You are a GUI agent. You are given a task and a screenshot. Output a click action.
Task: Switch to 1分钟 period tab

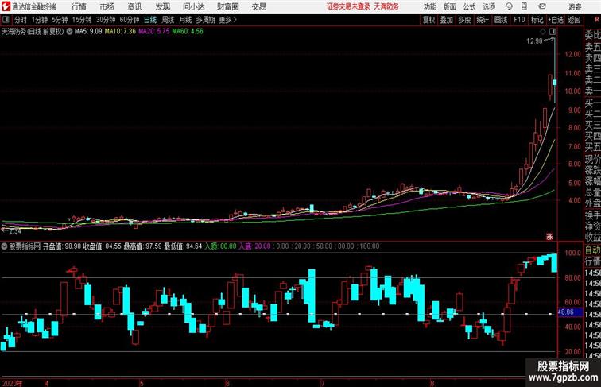click(40, 20)
